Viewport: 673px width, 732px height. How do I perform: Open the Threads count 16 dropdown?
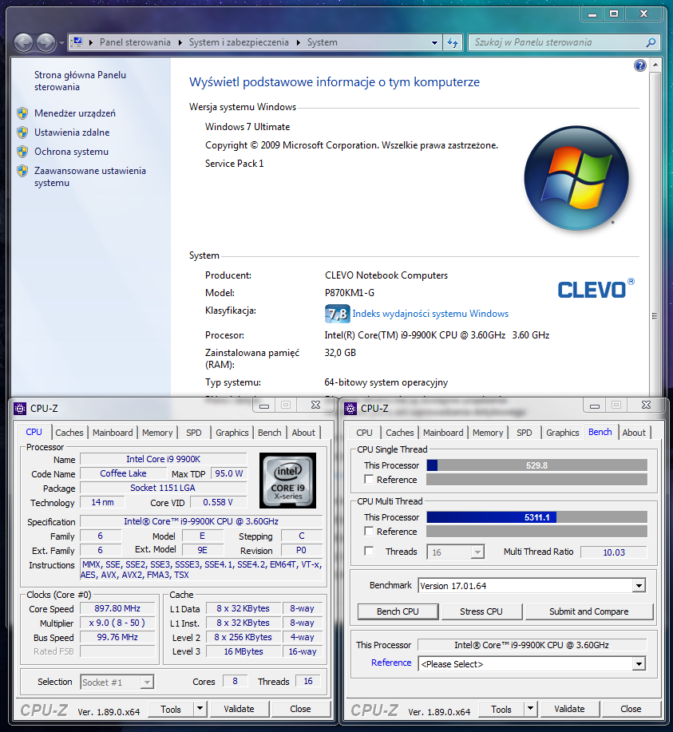tap(477, 552)
